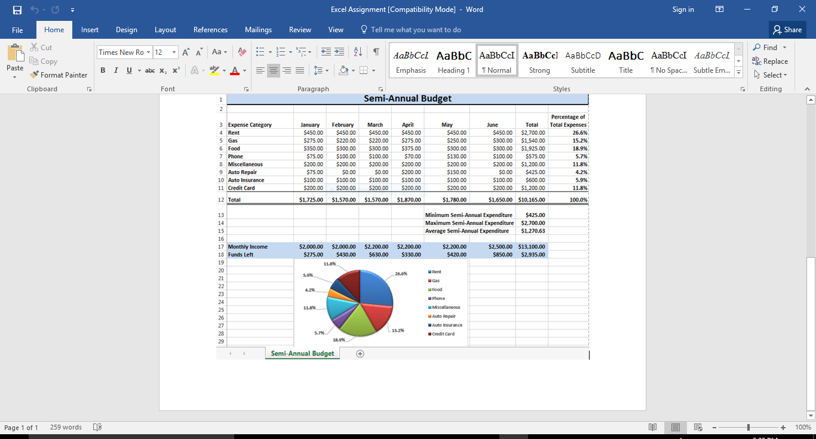Open Ribbon Display Options
This screenshot has width=816, height=439.
720,10
